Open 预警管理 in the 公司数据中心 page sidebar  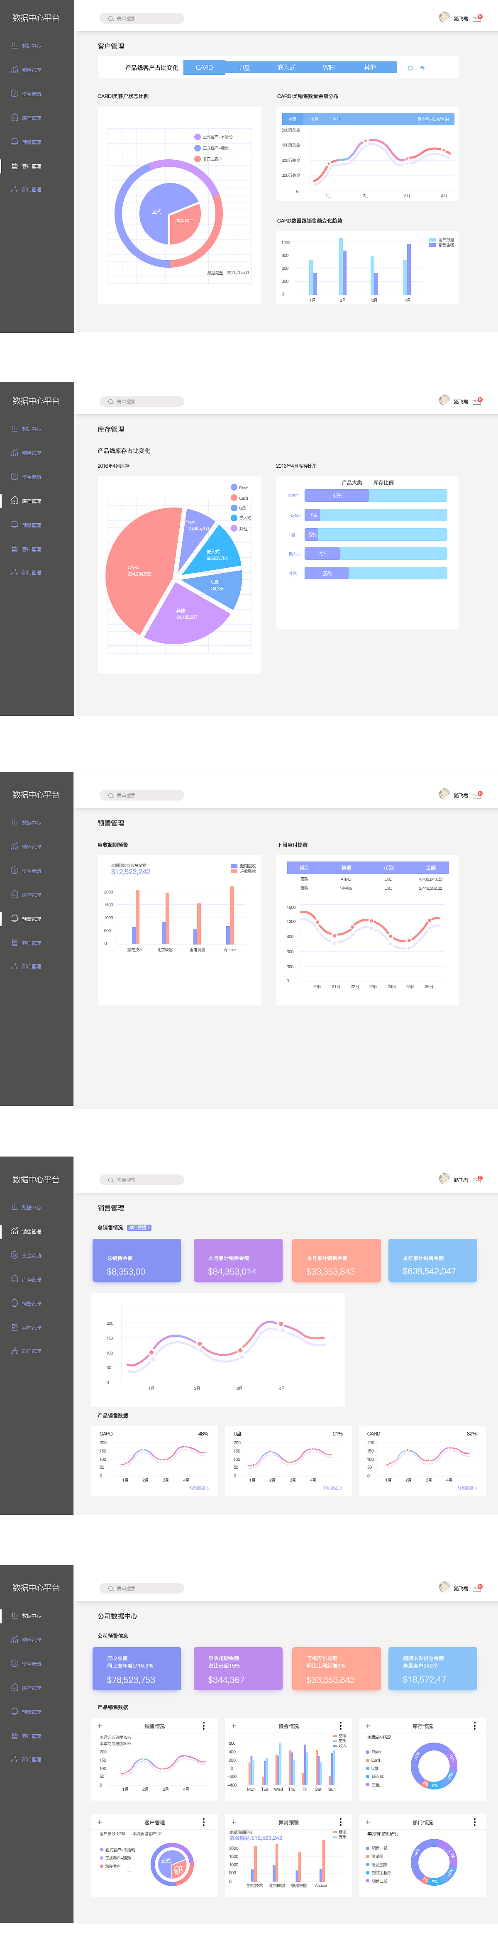(x=26, y=1711)
